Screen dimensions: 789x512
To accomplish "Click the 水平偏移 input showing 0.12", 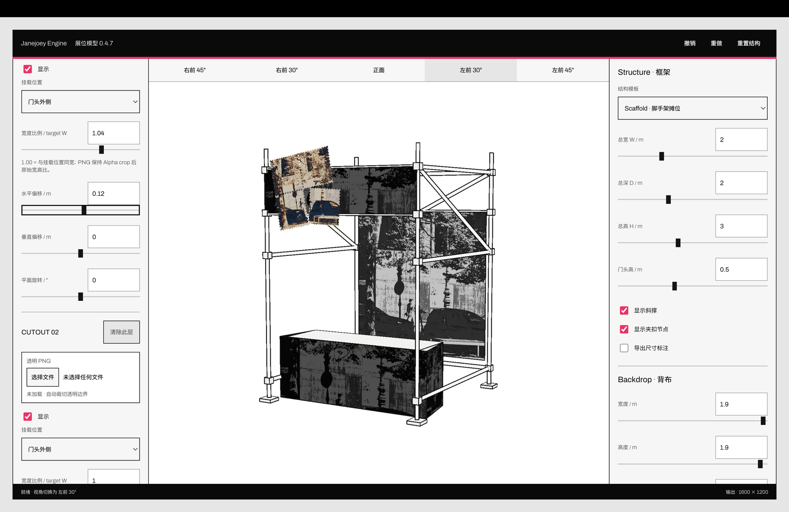I will pyautogui.click(x=114, y=194).
